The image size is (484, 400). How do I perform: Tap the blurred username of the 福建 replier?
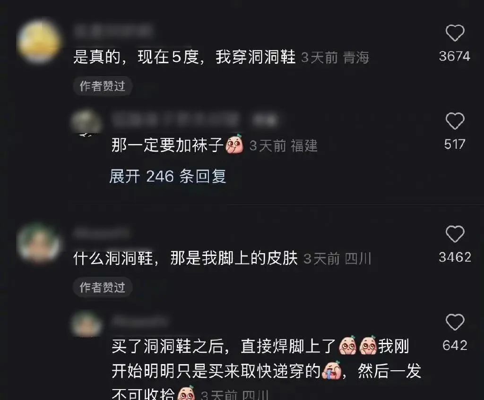click(x=195, y=119)
